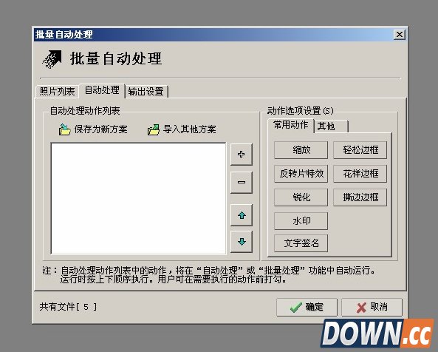Click the 缩放 action button
Viewport: 438px width, 352px height.
[x=301, y=150]
